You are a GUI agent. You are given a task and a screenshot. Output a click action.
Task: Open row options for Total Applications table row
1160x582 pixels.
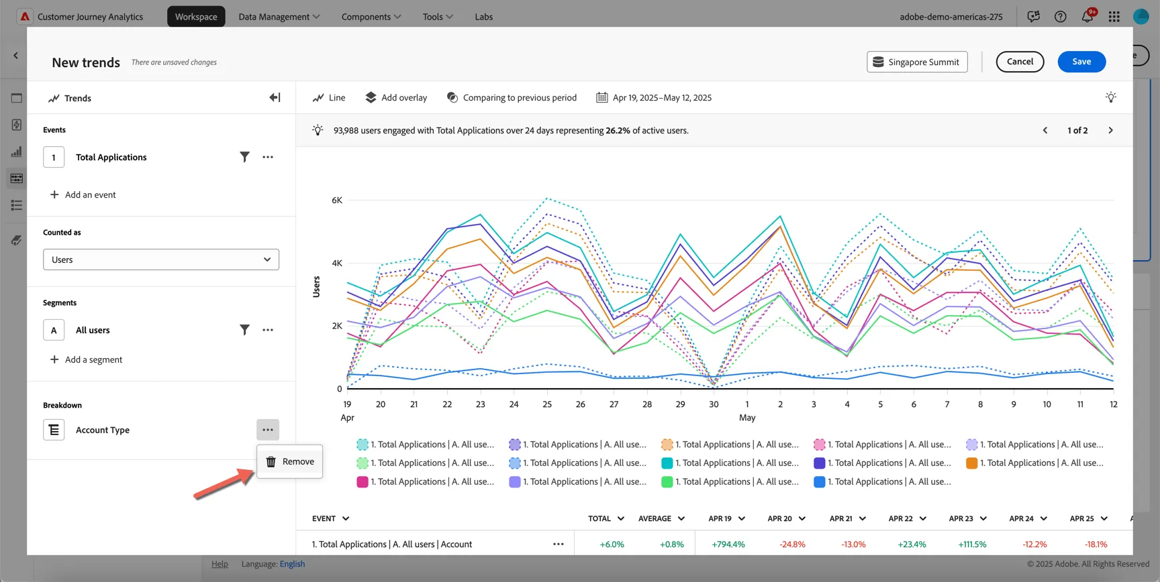[x=559, y=544]
